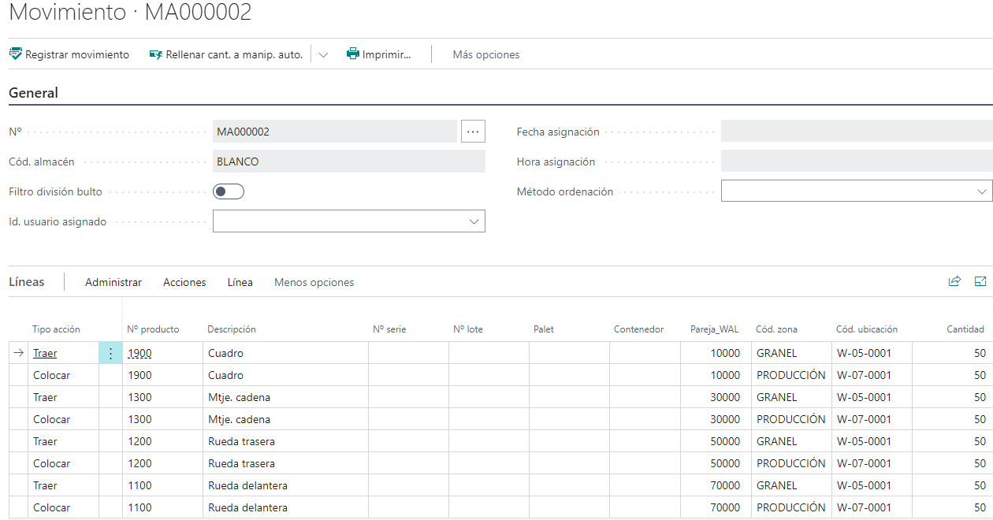Click the Cód. almacén field BLANCO

click(349, 162)
